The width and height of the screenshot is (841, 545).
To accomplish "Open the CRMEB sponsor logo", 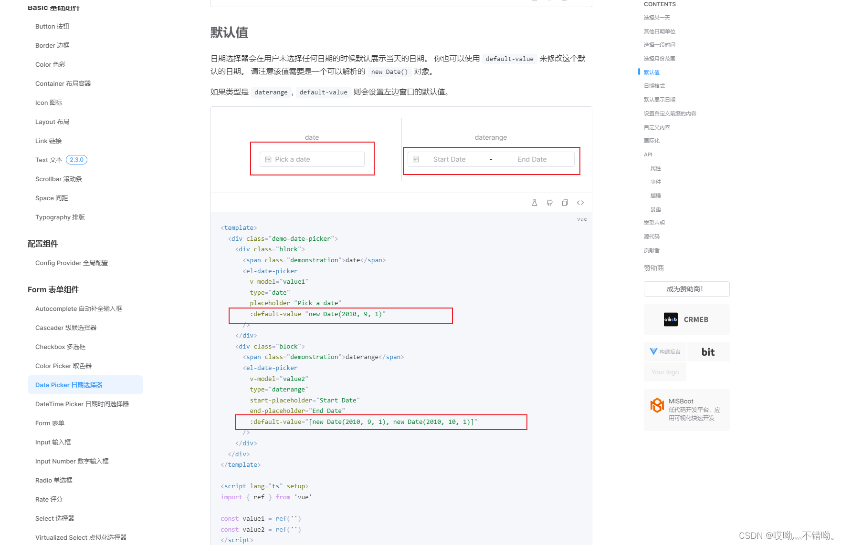I will coord(686,319).
